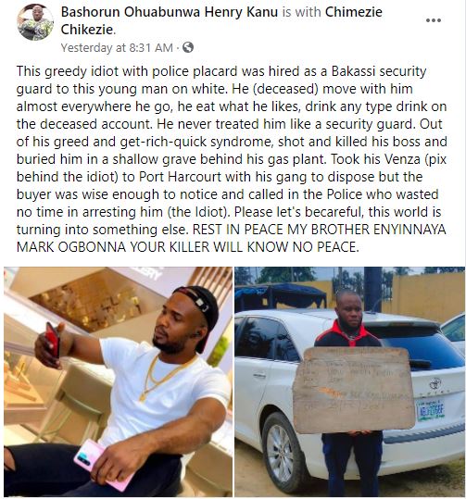Open the poster's round profile picture
466x499 pixels.
pos(35,22)
